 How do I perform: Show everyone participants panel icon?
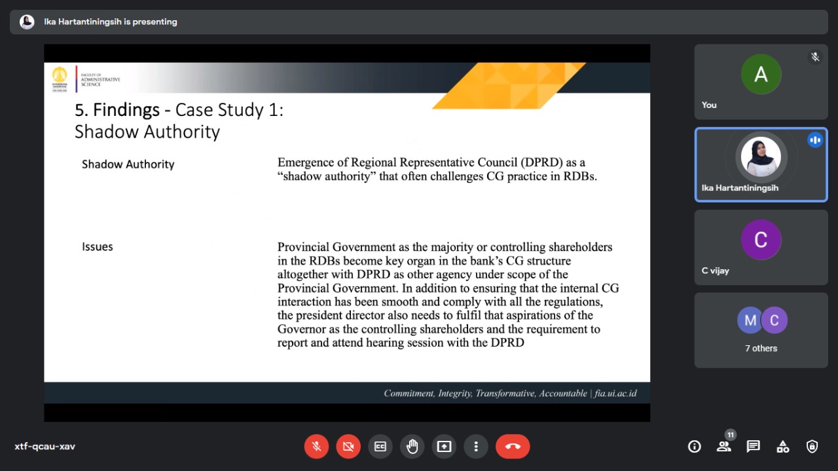click(723, 447)
